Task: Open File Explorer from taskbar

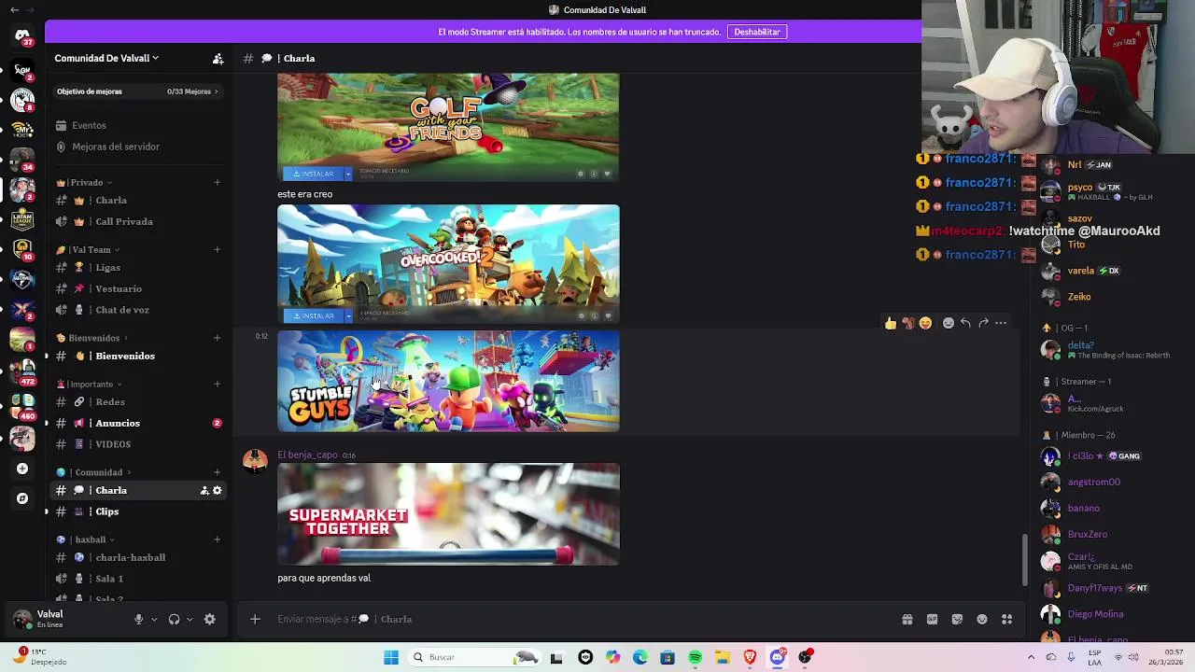Action: (722, 657)
